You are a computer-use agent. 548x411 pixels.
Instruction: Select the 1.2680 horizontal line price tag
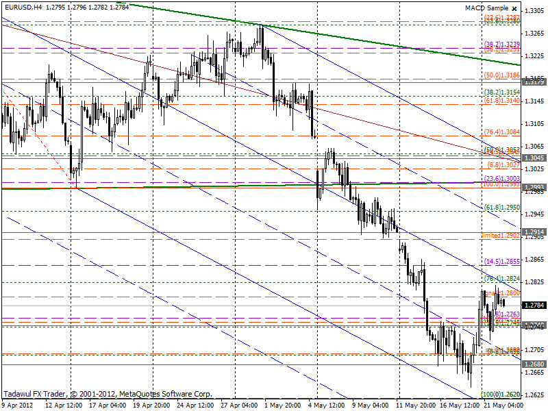coord(534,364)
